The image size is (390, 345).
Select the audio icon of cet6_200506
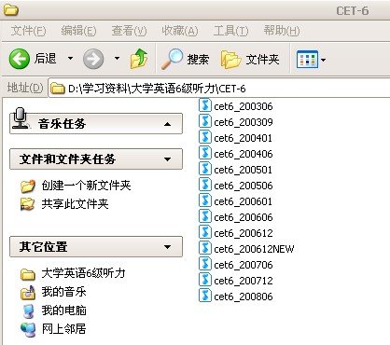tap(205, 185)
